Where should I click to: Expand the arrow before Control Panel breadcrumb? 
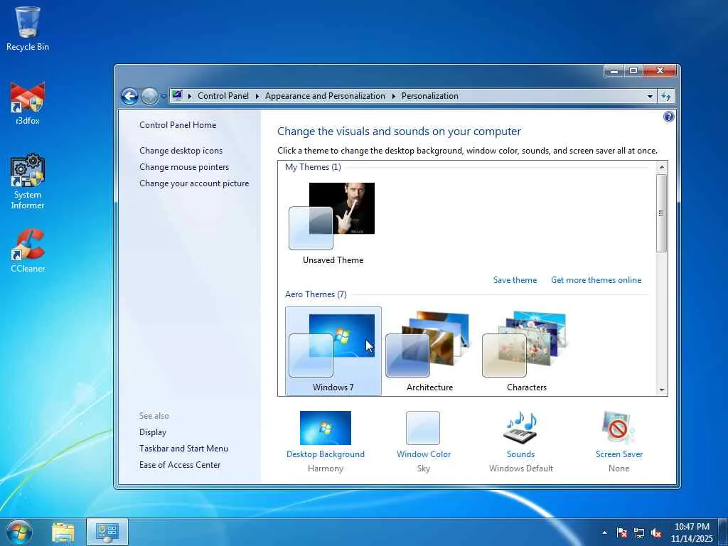tap(189, 96)
